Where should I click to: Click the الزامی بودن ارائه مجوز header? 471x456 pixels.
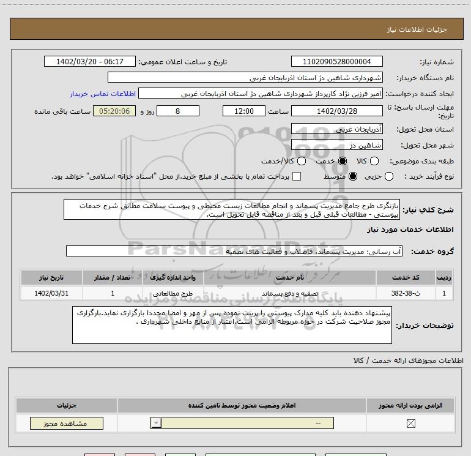pyautogui.click(x=410, y=405)
